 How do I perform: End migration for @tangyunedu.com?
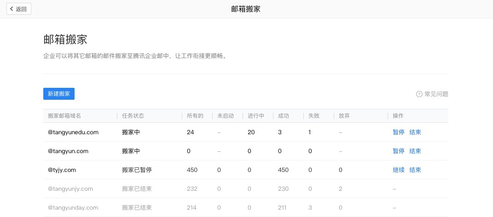415,132
